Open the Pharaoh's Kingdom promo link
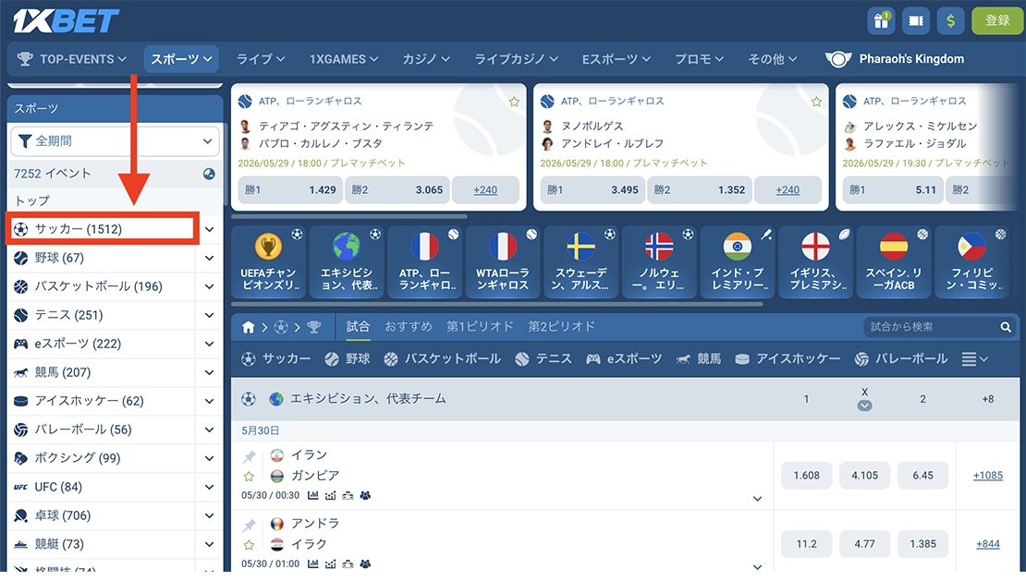Screen dimensions: 1026x581 click(x=895, y=59)
